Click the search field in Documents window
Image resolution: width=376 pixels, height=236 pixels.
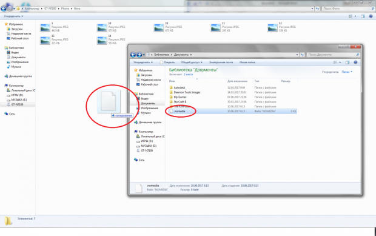point(334,55)
